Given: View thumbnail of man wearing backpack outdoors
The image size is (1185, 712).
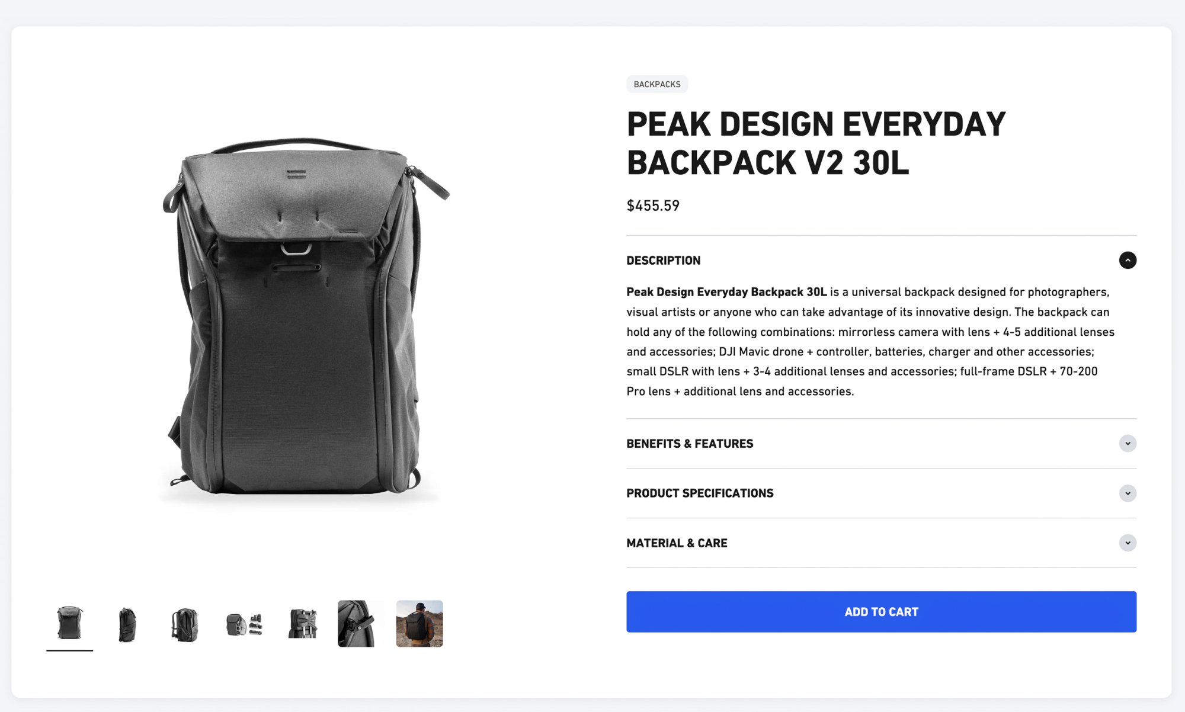Looking at the screenshot, I should pos(419,624).
